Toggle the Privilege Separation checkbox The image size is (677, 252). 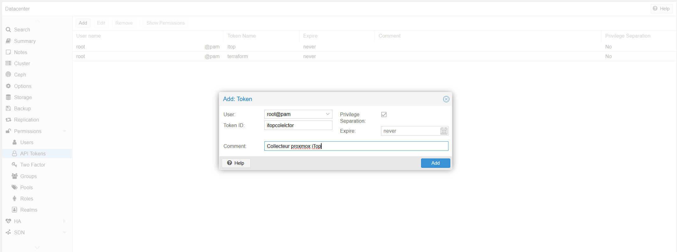click(384, 115)
